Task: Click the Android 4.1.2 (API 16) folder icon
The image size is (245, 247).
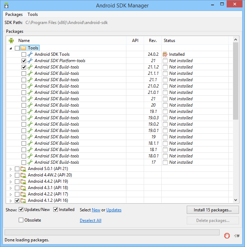Action: 23,200
